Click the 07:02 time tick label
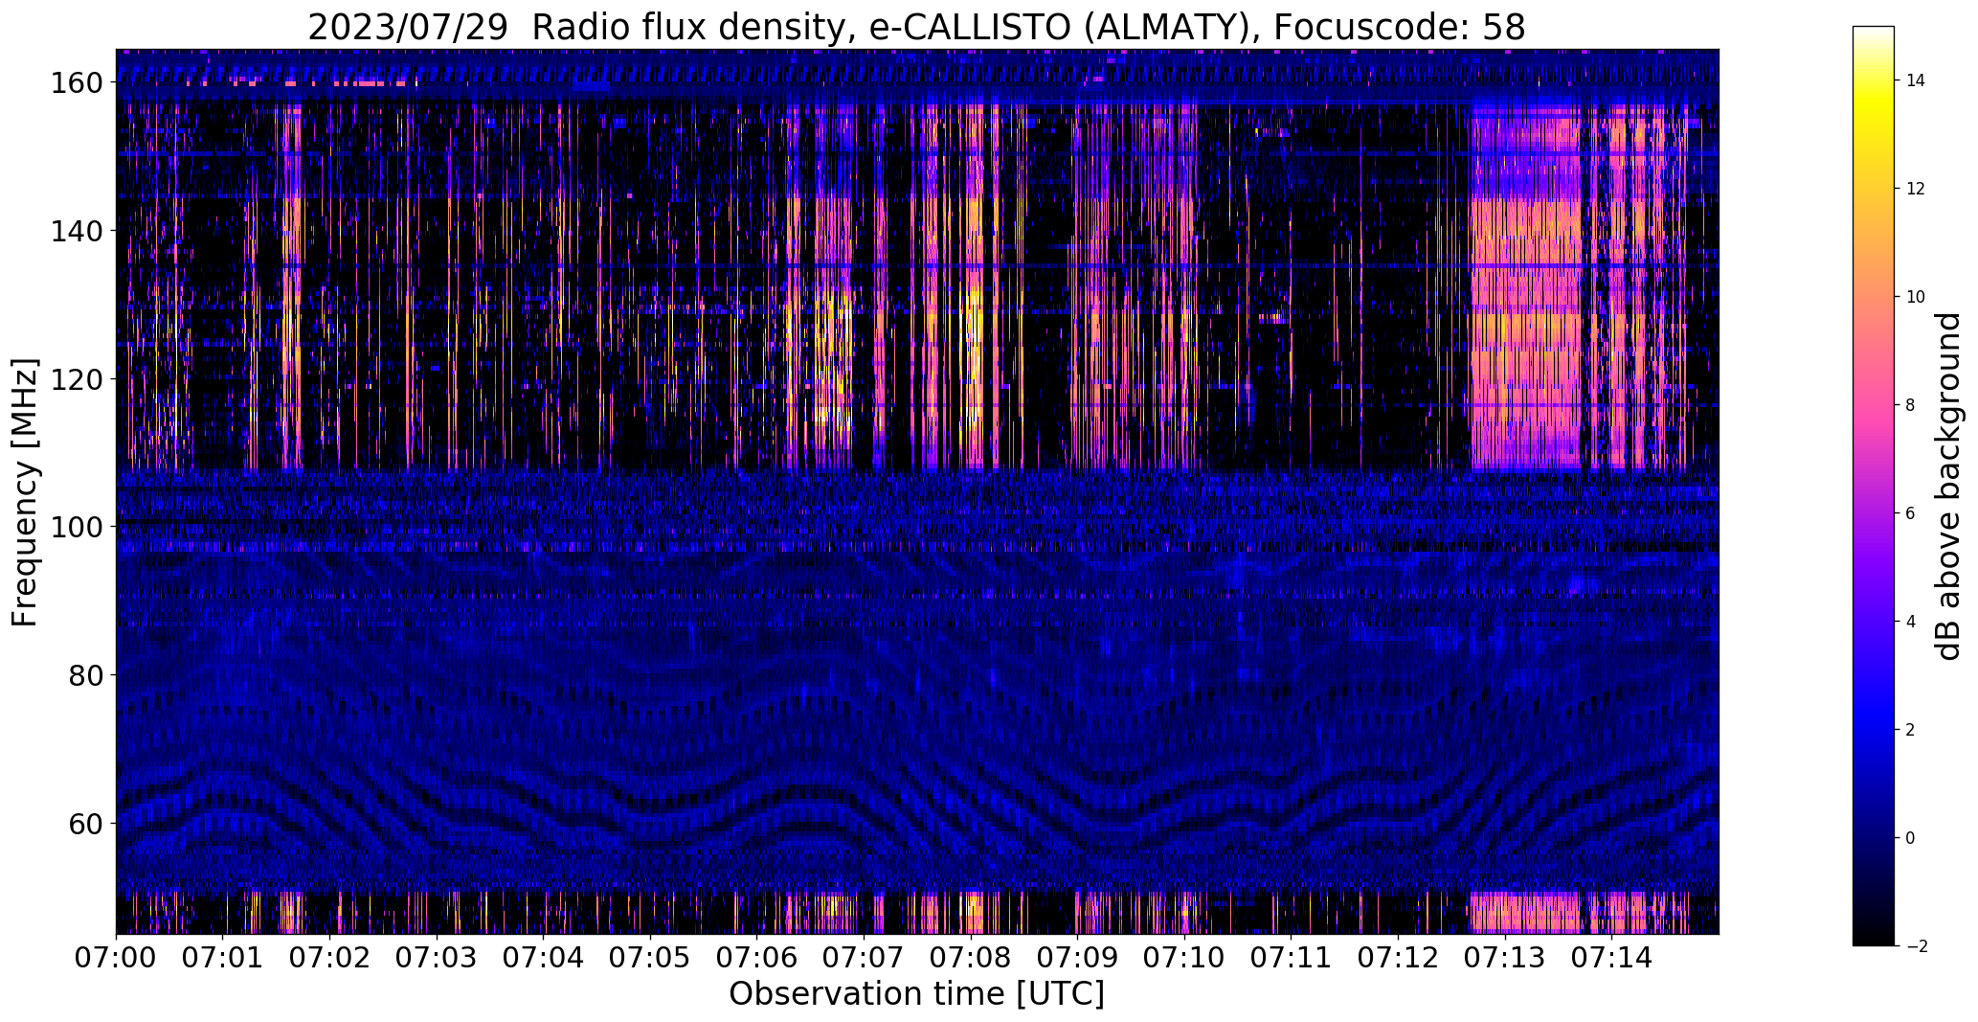The height and width of the screenshot is (1022, 1978). (x=330, y=957)
